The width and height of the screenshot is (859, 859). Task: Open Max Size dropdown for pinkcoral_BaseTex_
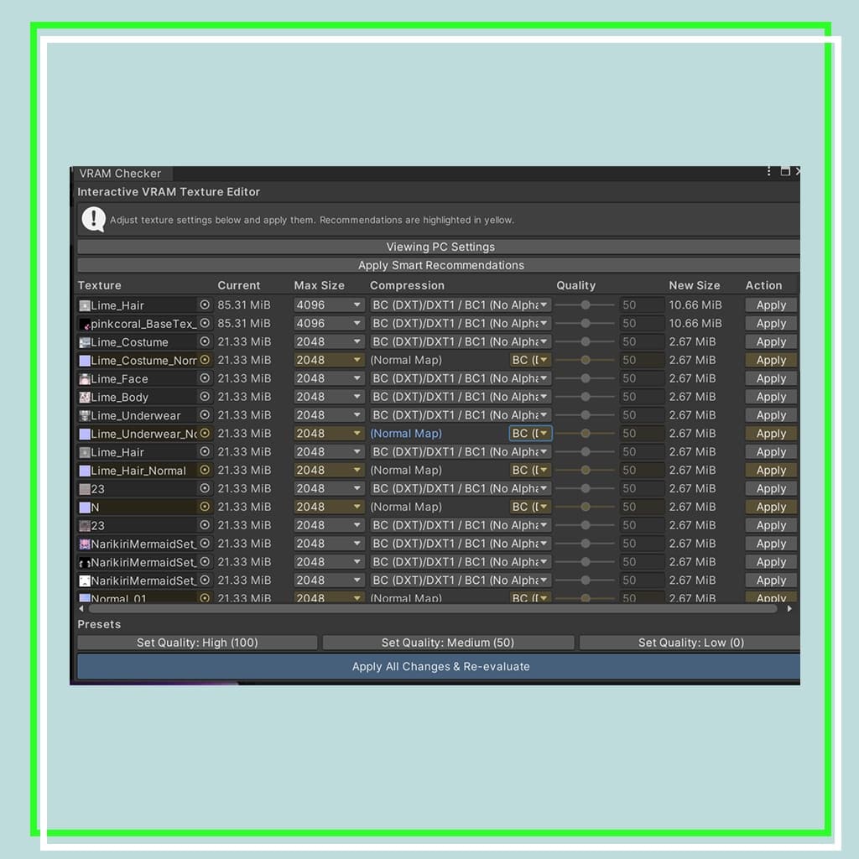[329, 323]
